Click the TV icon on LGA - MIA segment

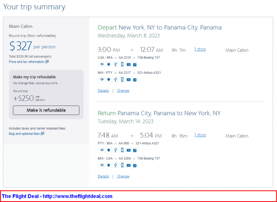(x=129, y=65)
